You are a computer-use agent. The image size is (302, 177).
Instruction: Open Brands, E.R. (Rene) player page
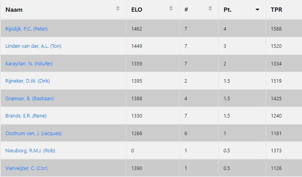(26, 116)
